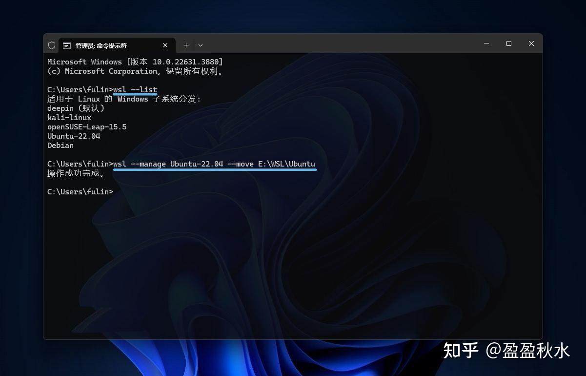Image resolution: width=586 pixels, height=376 pixels.
Task: Click the E:\WSL\Ubuntu path in the command
Action: coord(286,164)
